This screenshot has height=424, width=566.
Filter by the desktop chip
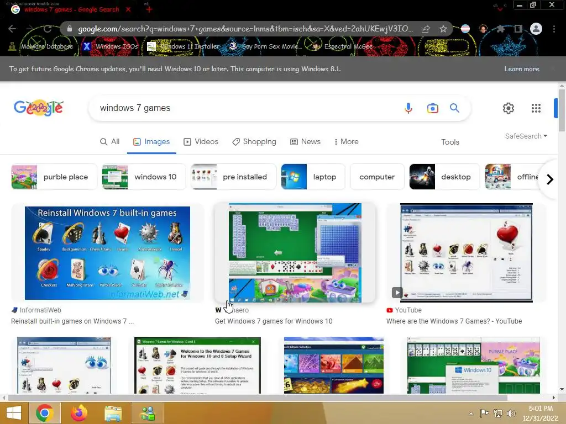click(444, 177)
